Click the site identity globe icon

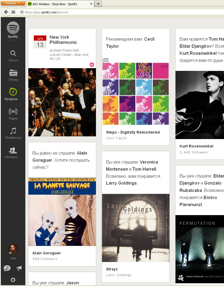[x=22, y=12]
